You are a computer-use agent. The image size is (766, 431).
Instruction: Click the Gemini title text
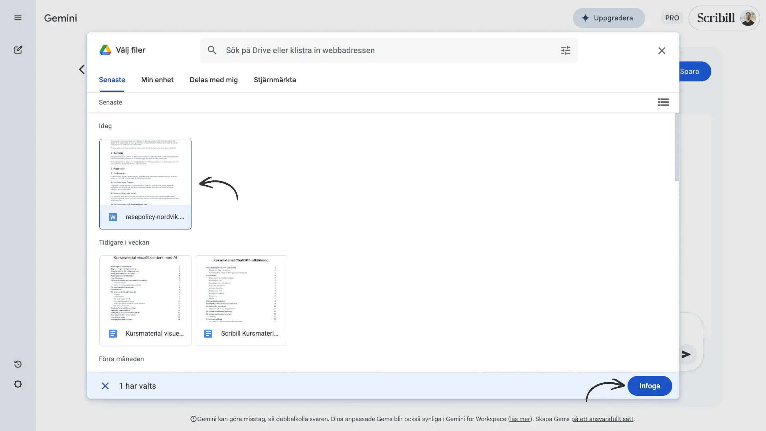[x=60, y=18]
